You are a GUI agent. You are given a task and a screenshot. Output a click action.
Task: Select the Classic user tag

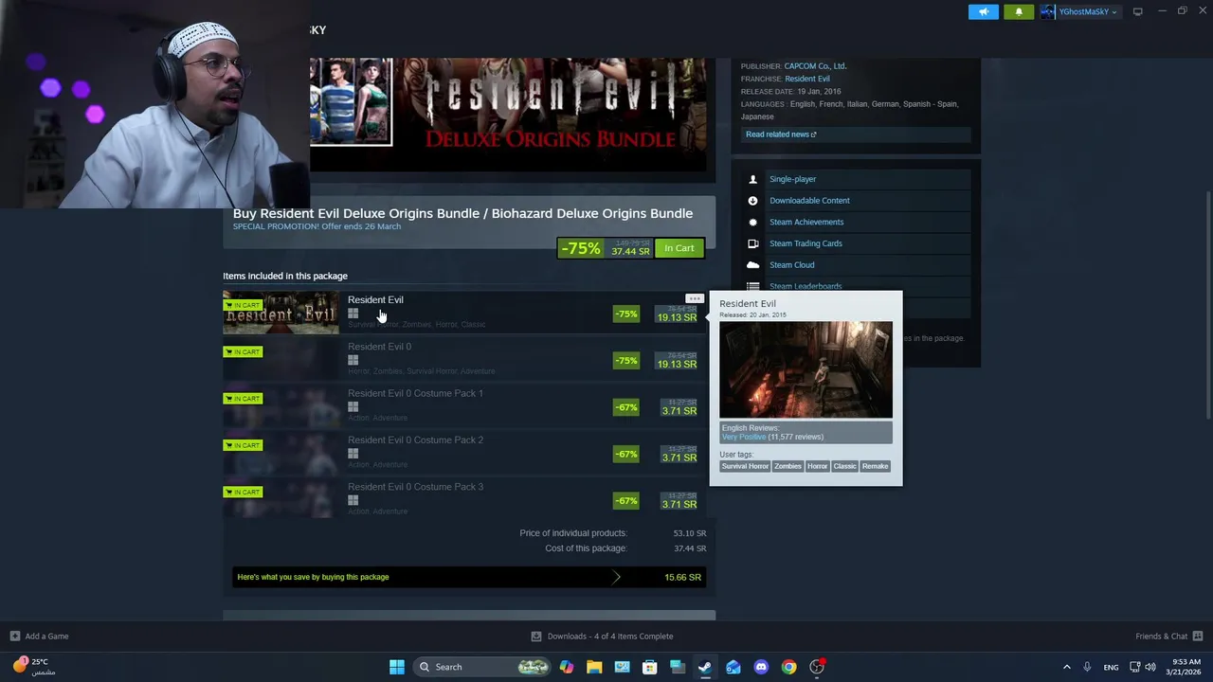click(x=844, y=466)
